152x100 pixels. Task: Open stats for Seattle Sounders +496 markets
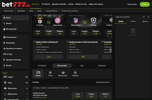tap(34, 97)
